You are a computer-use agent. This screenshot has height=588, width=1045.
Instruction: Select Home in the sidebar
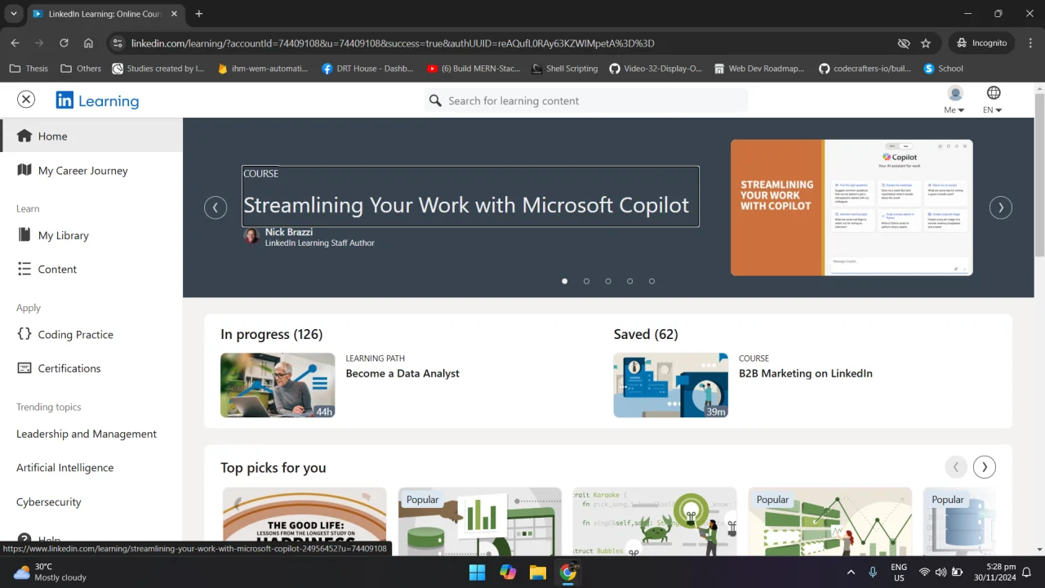click(x=91, y=136)
